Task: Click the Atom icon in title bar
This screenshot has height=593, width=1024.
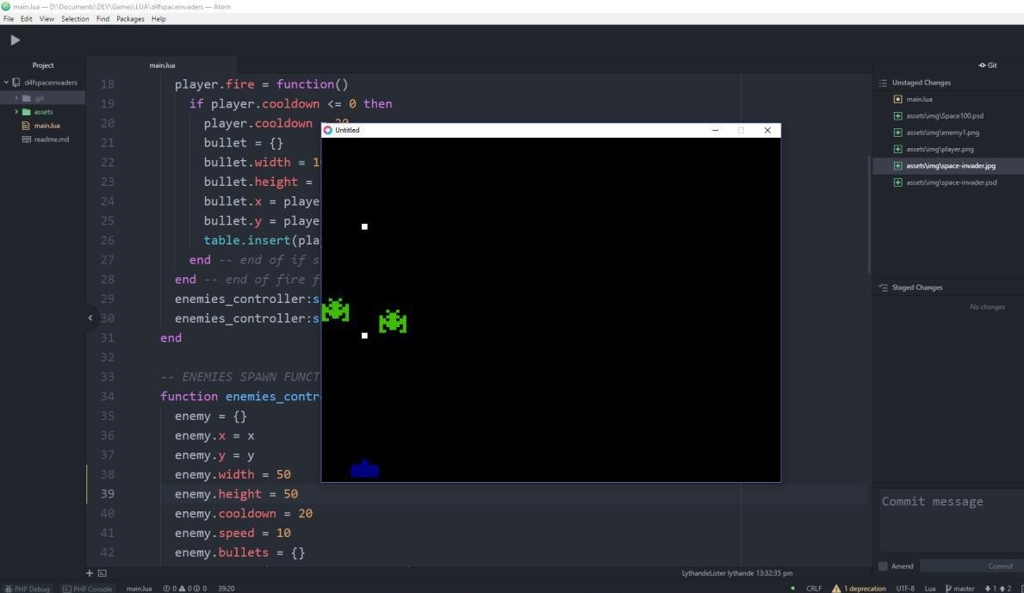Action: (x=6, y=7)
